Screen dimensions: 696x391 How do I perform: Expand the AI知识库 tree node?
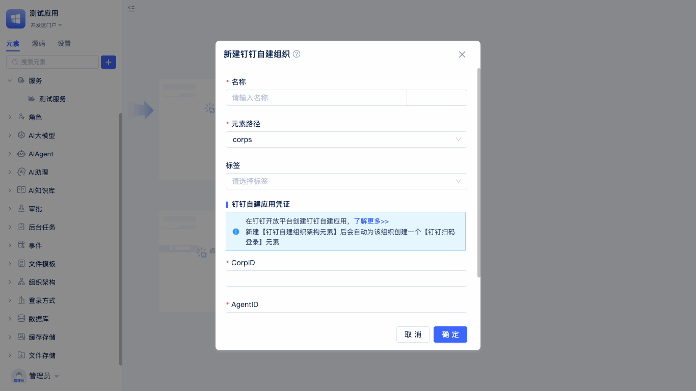(10, 190)
